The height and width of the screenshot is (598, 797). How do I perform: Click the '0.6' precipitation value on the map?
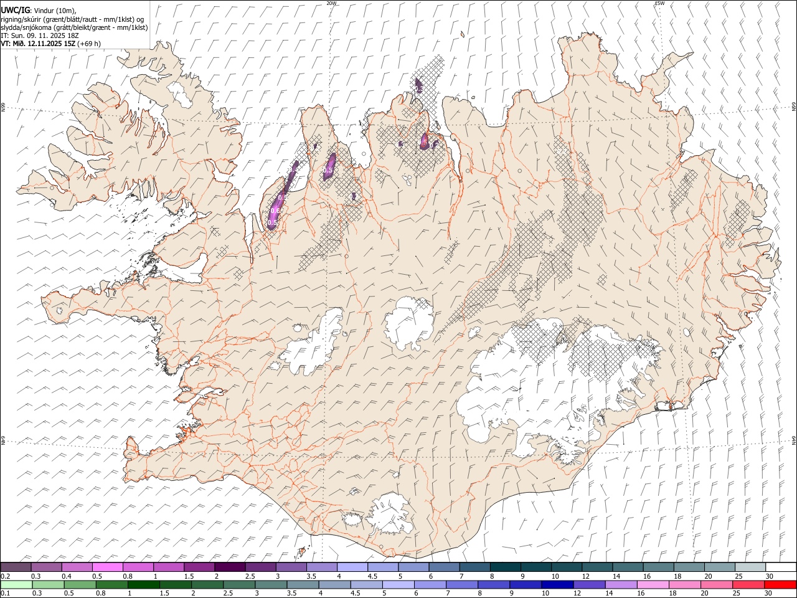275,211
